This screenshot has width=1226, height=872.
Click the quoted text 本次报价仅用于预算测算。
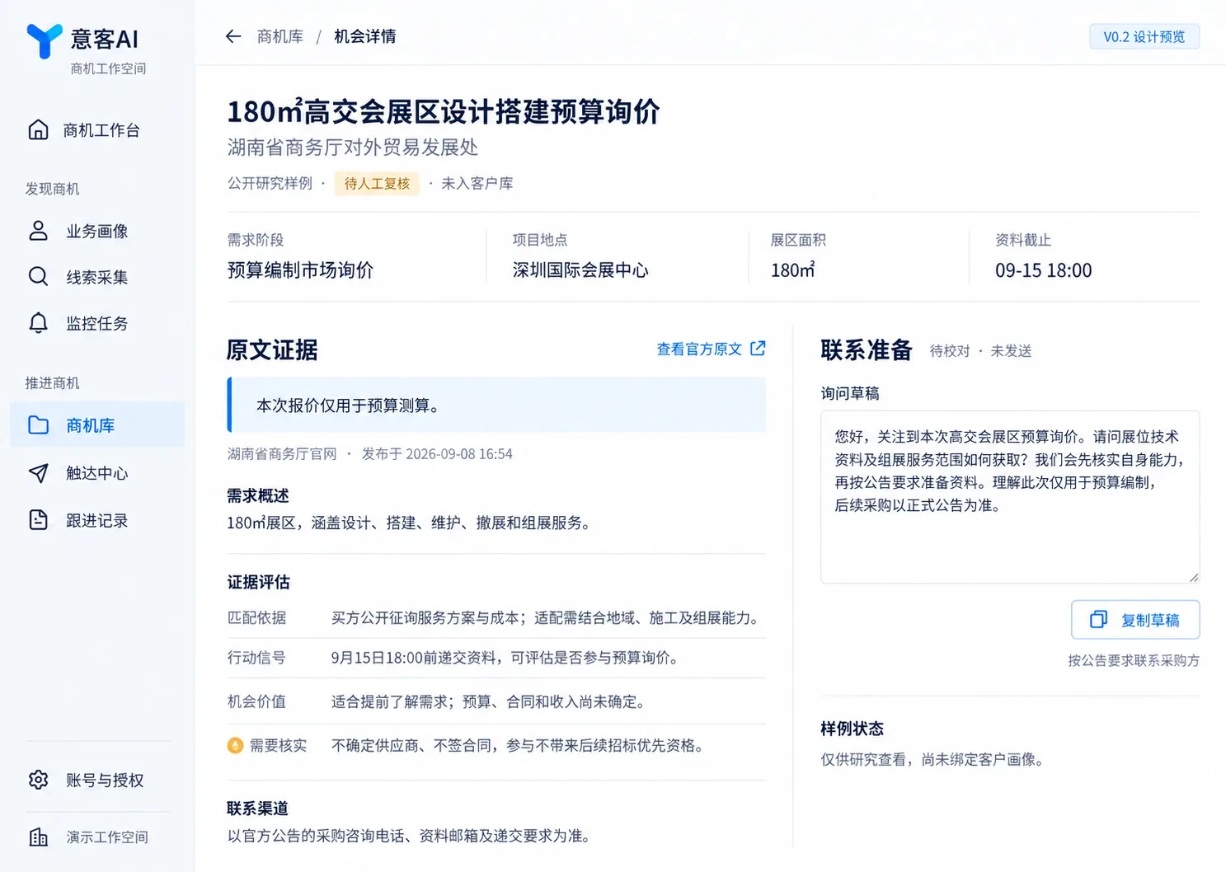(350, 405)
